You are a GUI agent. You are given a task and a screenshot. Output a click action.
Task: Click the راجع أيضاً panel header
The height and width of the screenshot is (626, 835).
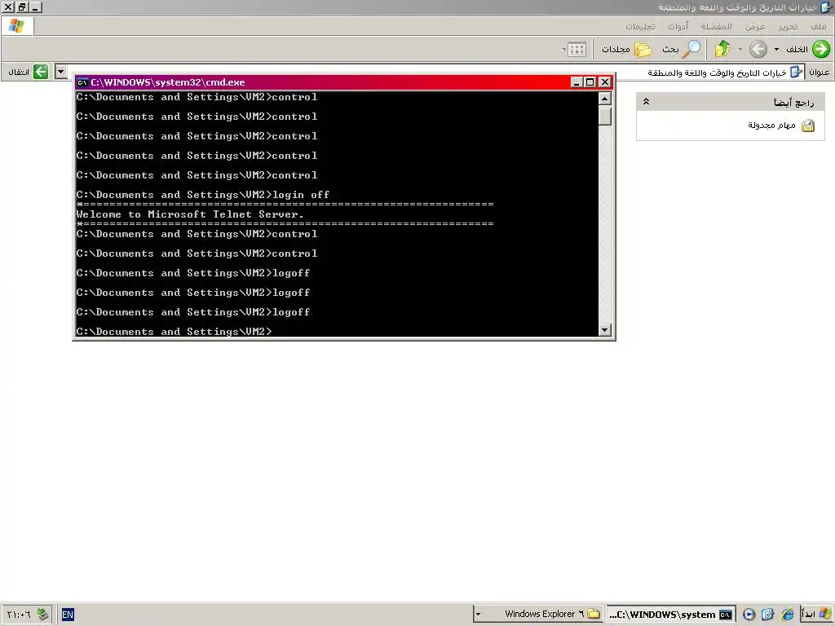730,102
